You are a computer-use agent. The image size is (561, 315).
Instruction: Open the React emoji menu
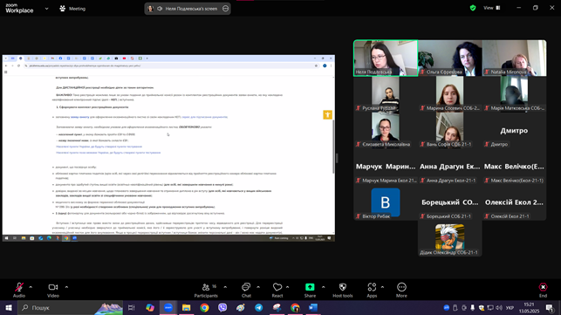(277, 290)
